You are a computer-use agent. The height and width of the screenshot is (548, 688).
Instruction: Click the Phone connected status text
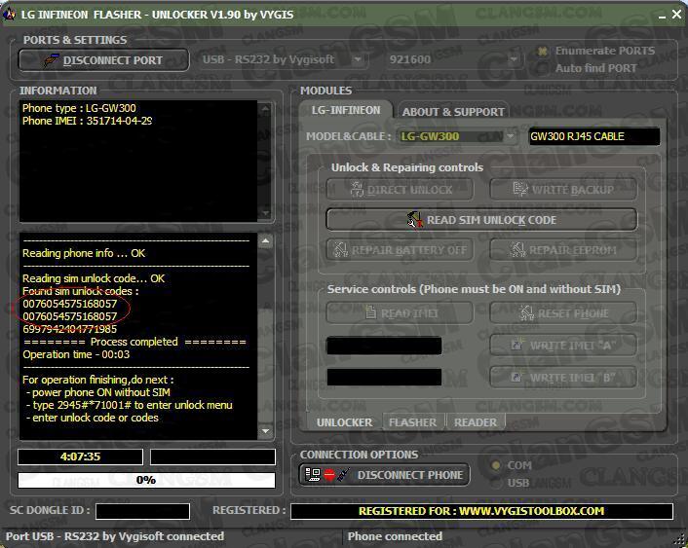[x=395, y=536]
